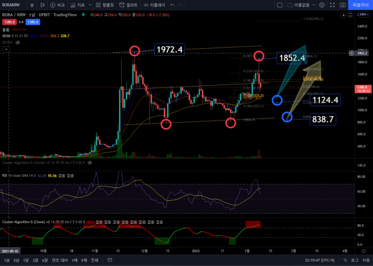Viewport: 373px width, 266px height.
Task: Click the blue 1385.0 buy button
Action: [33, 22]
